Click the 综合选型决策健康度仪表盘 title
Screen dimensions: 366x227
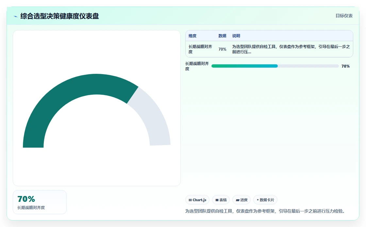59,16
